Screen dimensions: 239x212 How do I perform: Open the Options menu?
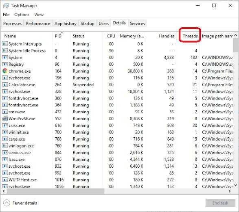22,15
